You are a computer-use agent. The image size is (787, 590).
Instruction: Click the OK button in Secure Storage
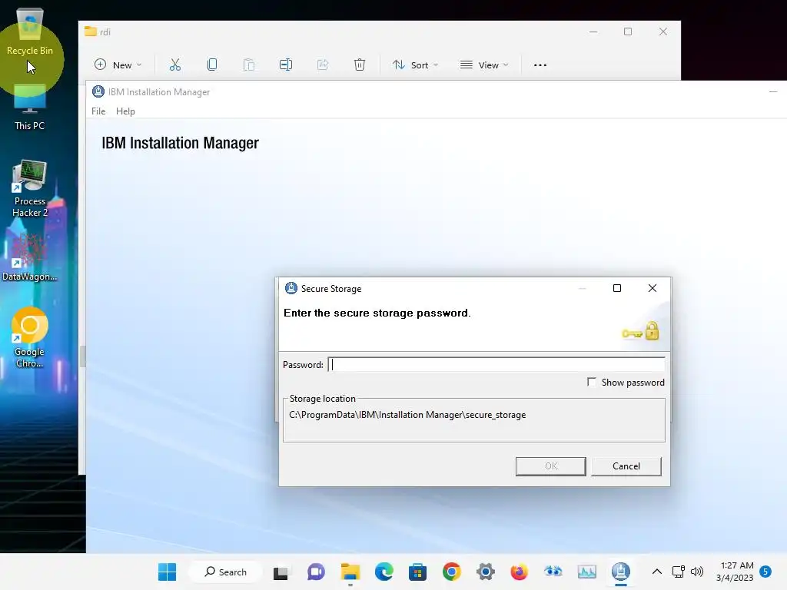pos(550,466)
